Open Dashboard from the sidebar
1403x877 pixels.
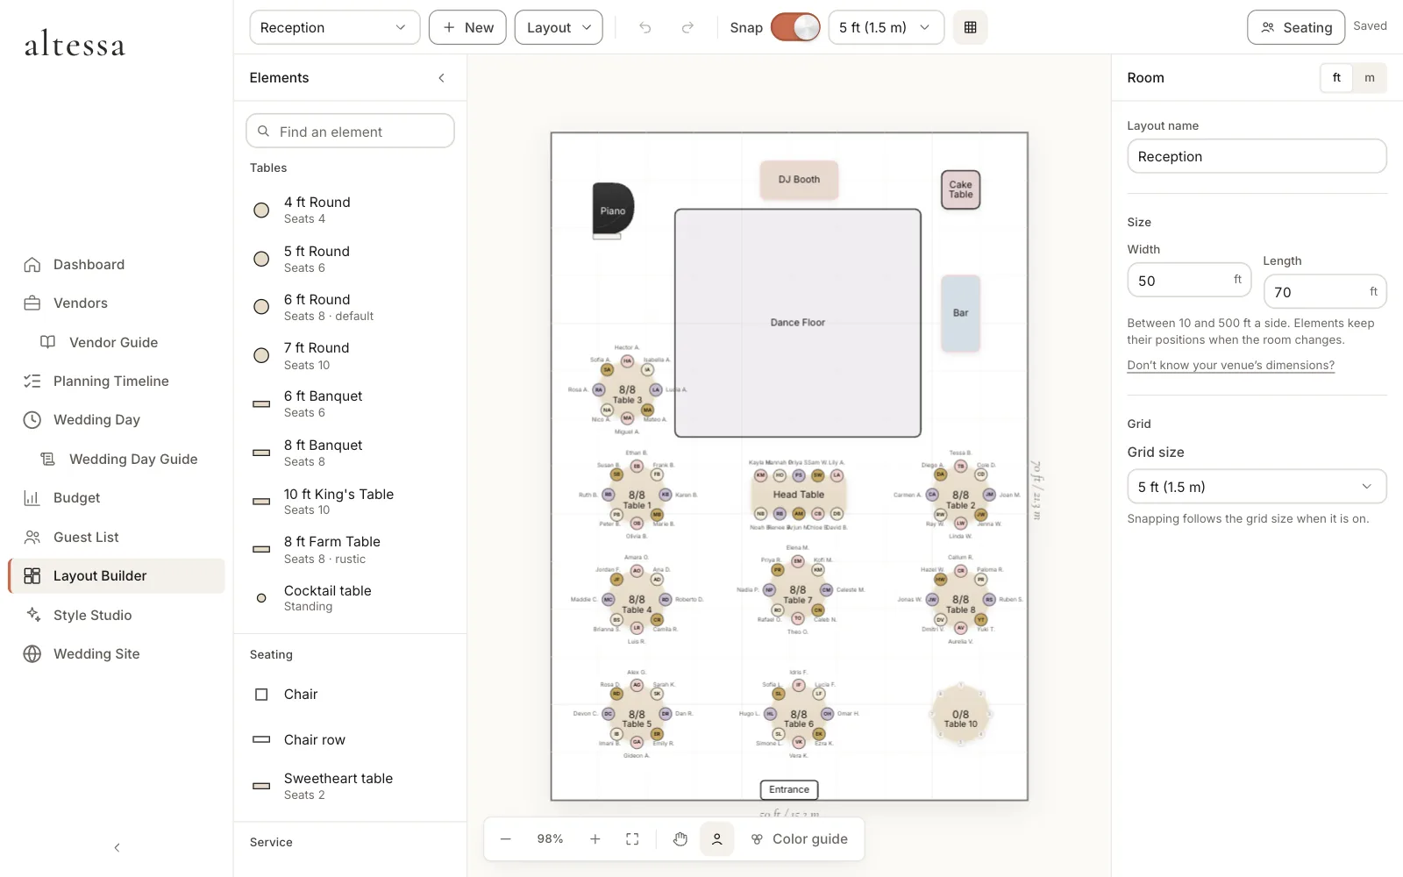(116, 265)
